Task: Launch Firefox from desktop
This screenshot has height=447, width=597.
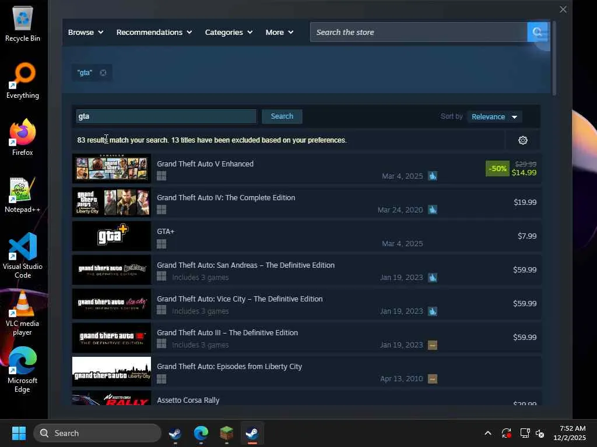Action: tap(23, 137)
